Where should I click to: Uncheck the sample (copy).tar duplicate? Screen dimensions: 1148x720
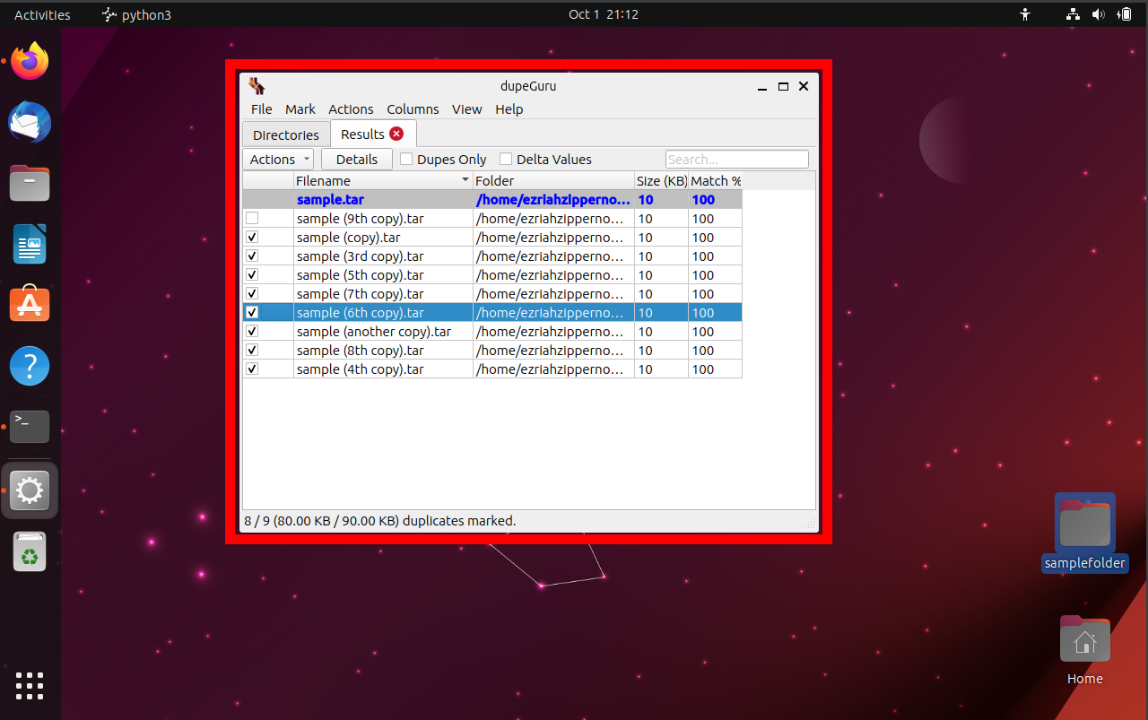point(252,237)
